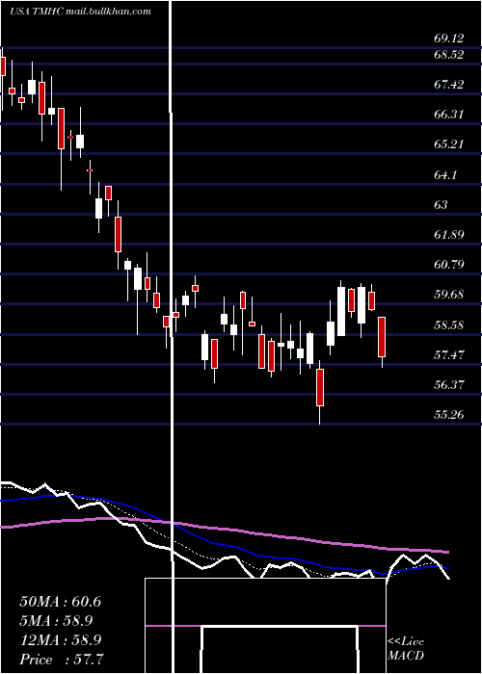The image size is (482, 674).
Task: Click the 'Price : 57.7' readout
Action: (61, 660)
